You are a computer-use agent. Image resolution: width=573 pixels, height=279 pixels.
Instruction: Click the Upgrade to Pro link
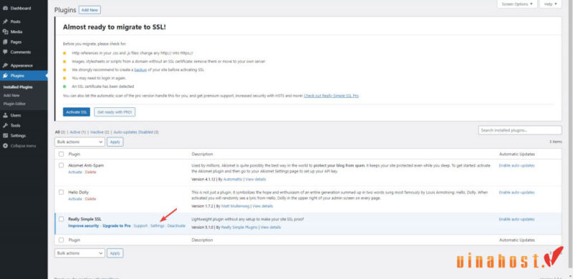click(x=117, y=226)
